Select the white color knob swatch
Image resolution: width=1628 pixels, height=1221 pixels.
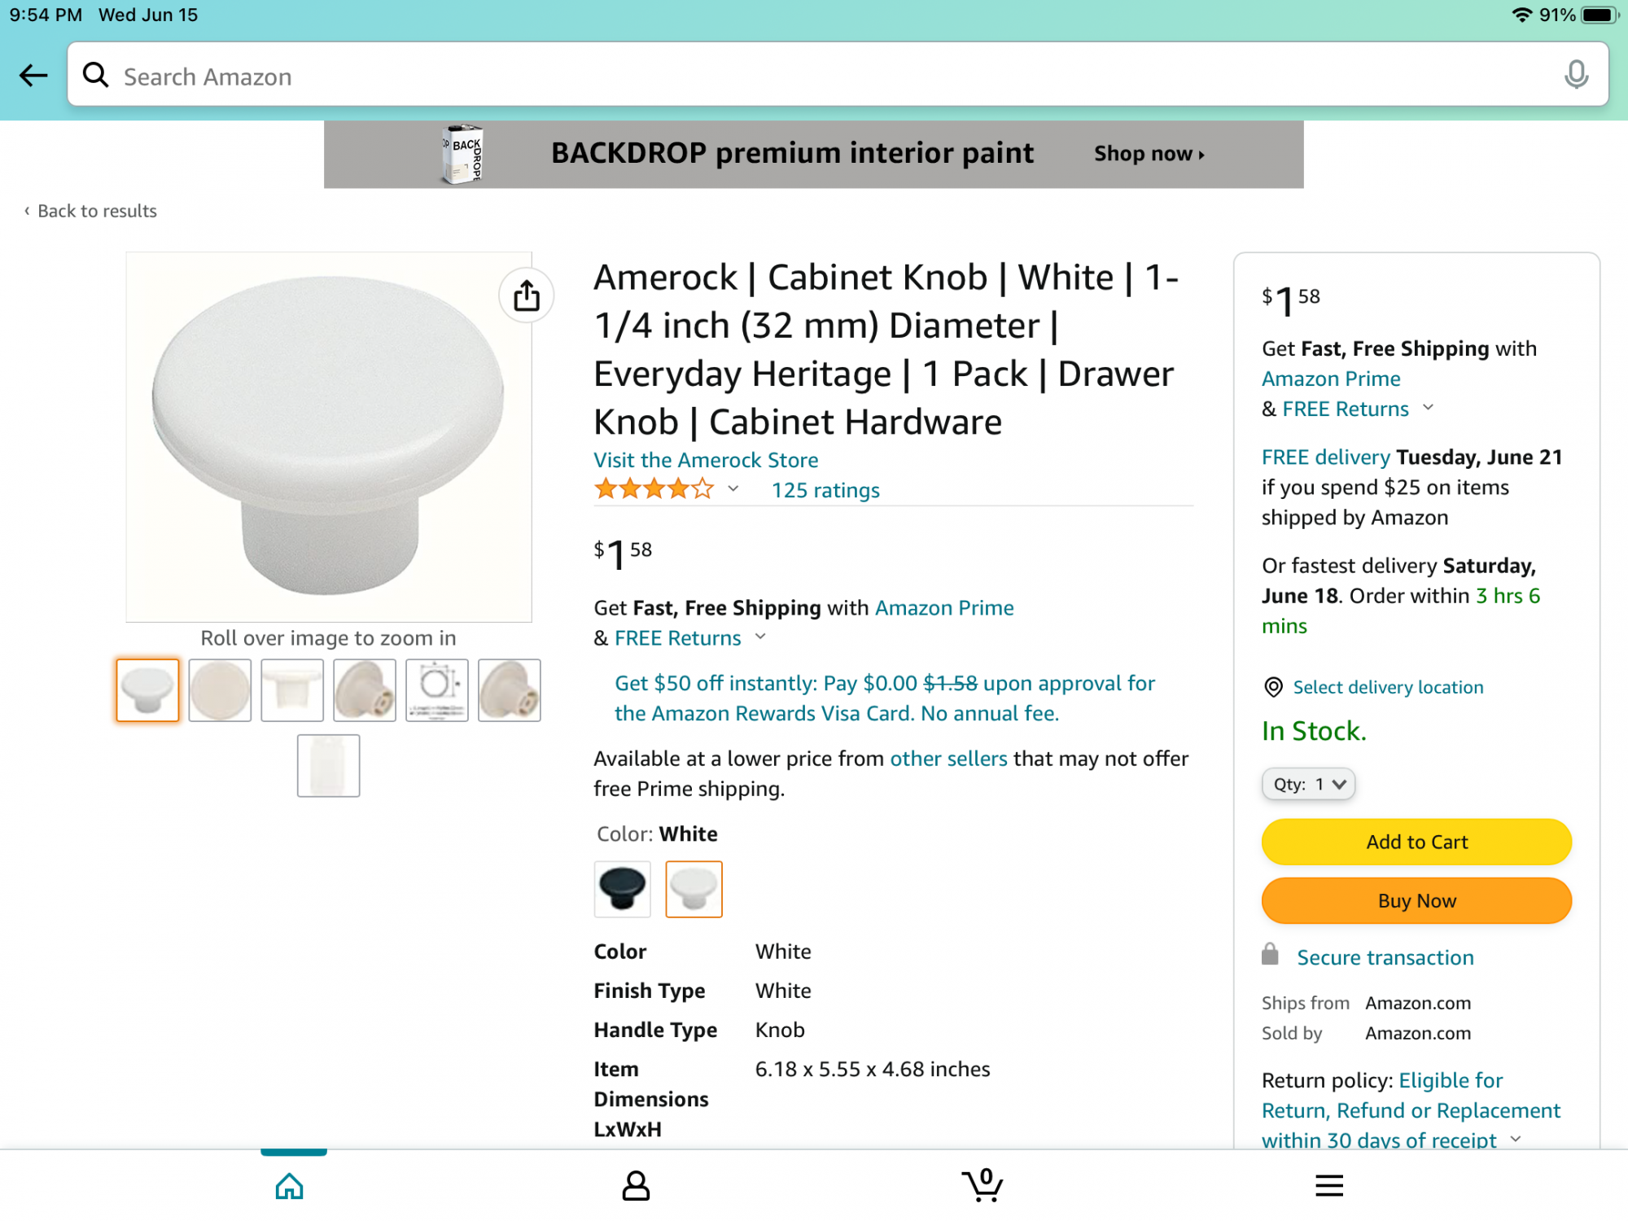tap(694, 889)
